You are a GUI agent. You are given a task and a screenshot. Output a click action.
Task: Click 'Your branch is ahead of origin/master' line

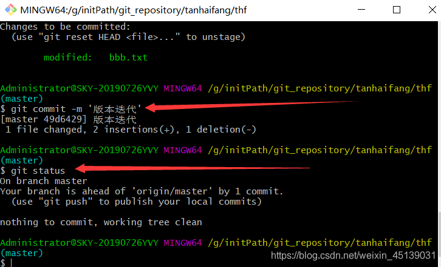point(142,191)
